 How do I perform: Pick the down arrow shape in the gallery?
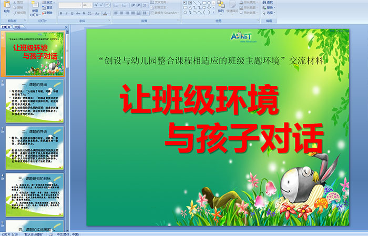(x=209, y=7)
